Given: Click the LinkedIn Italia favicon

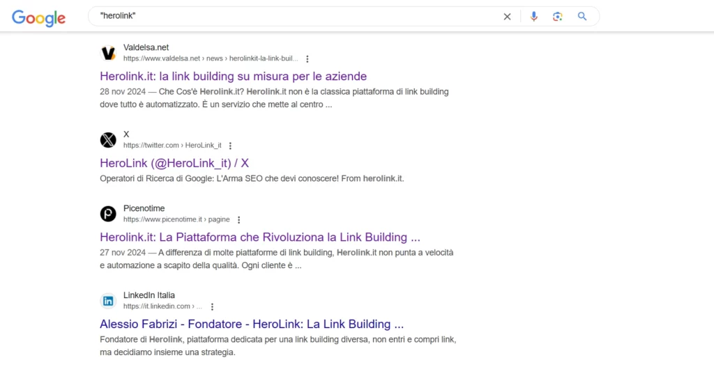Looking at the screenshot, I should click(x=108, y=301).
